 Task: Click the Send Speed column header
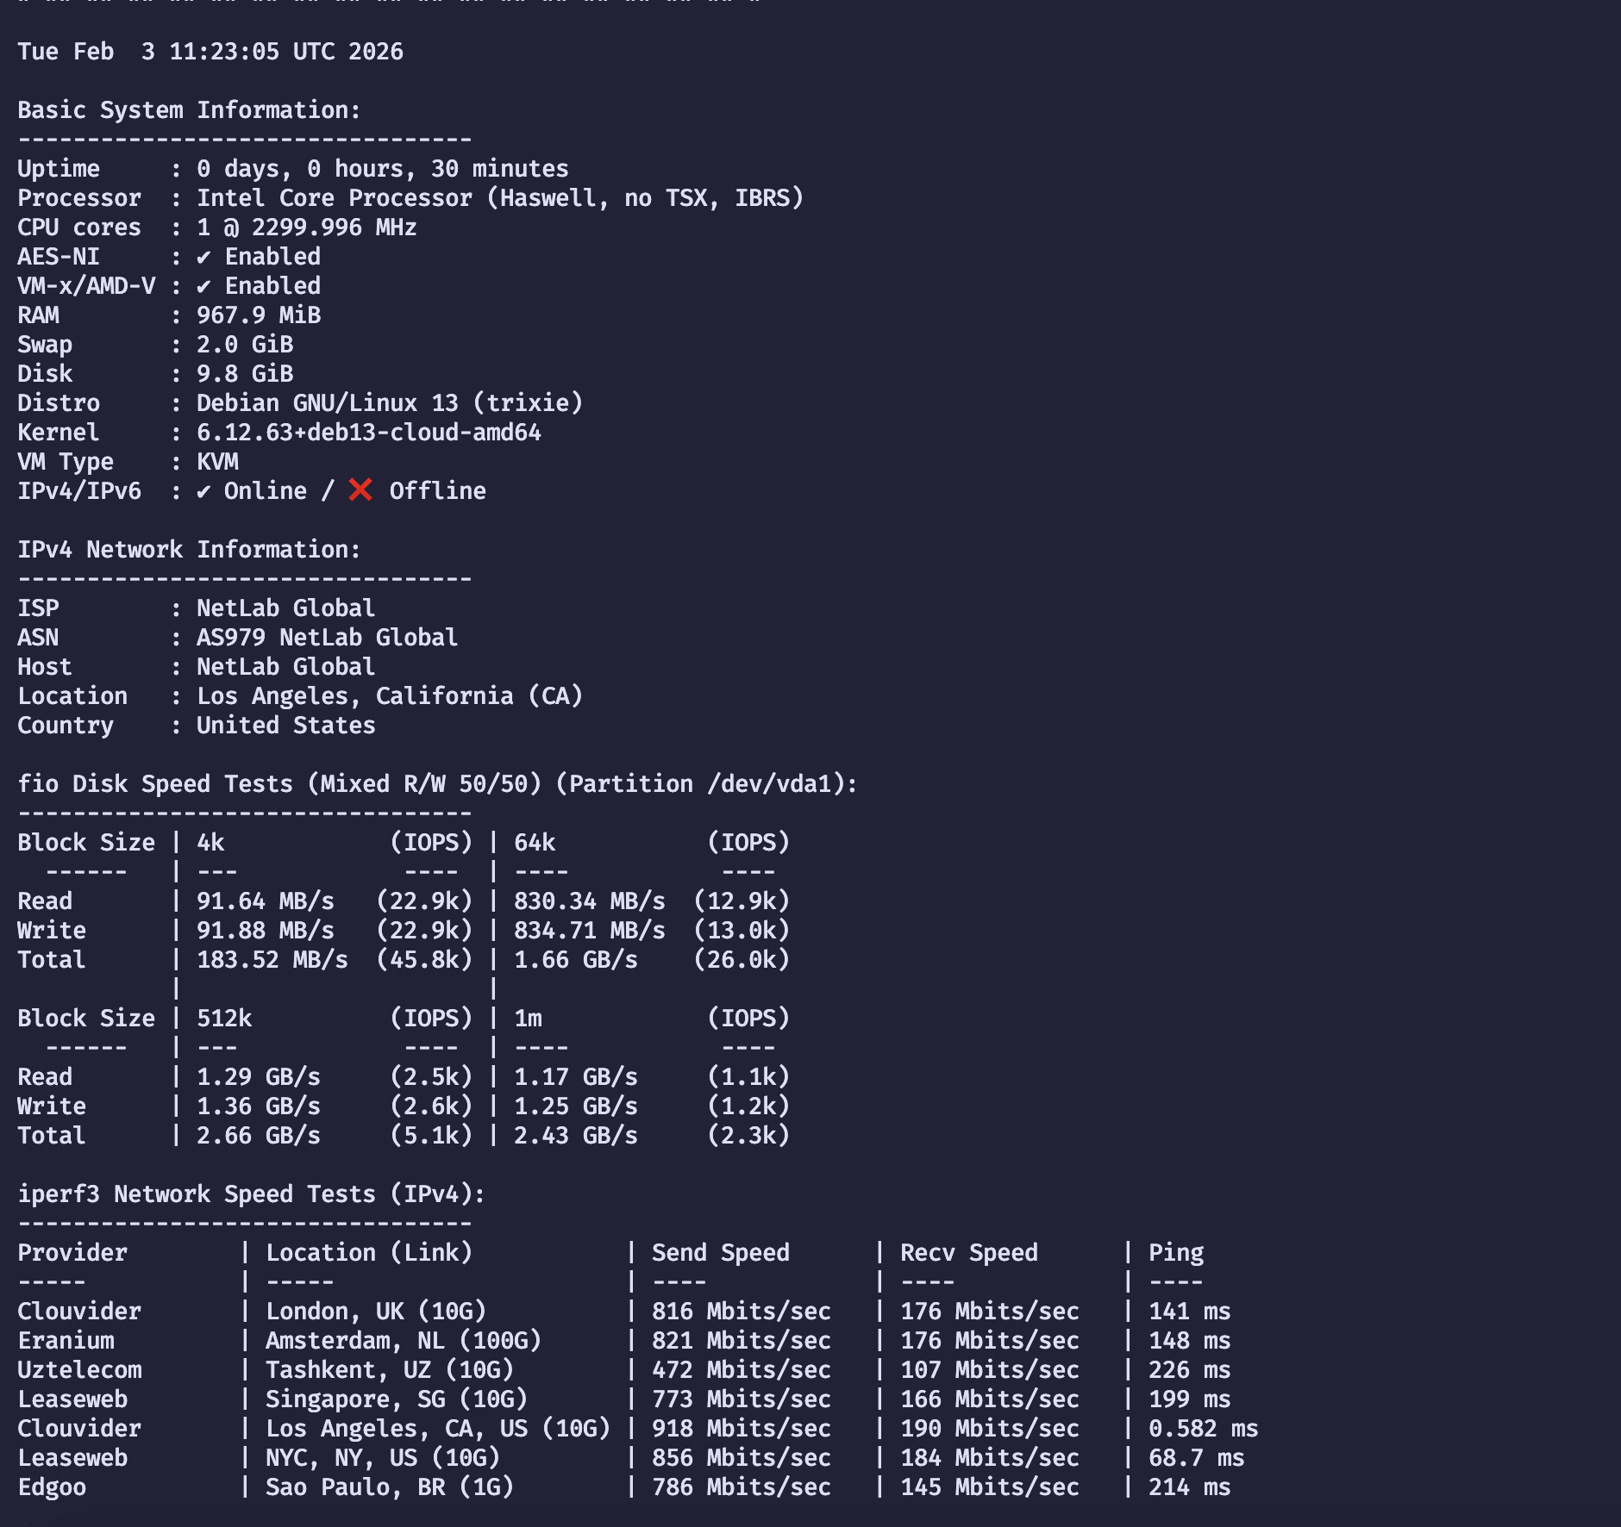click(x=721, y=1253)
